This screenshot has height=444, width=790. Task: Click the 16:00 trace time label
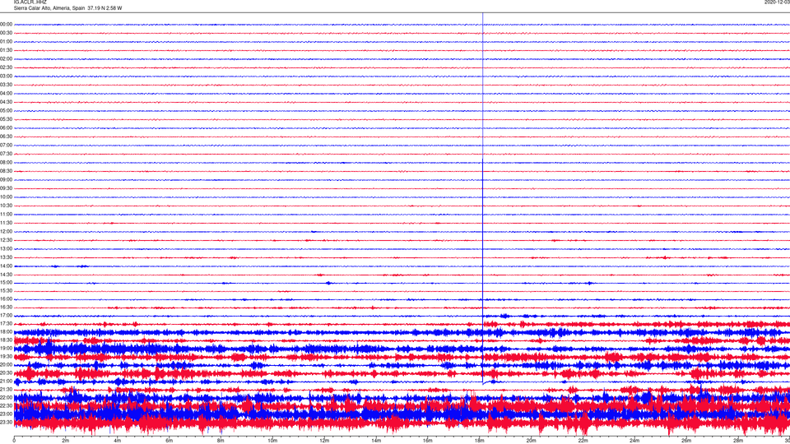coord(6,299)
